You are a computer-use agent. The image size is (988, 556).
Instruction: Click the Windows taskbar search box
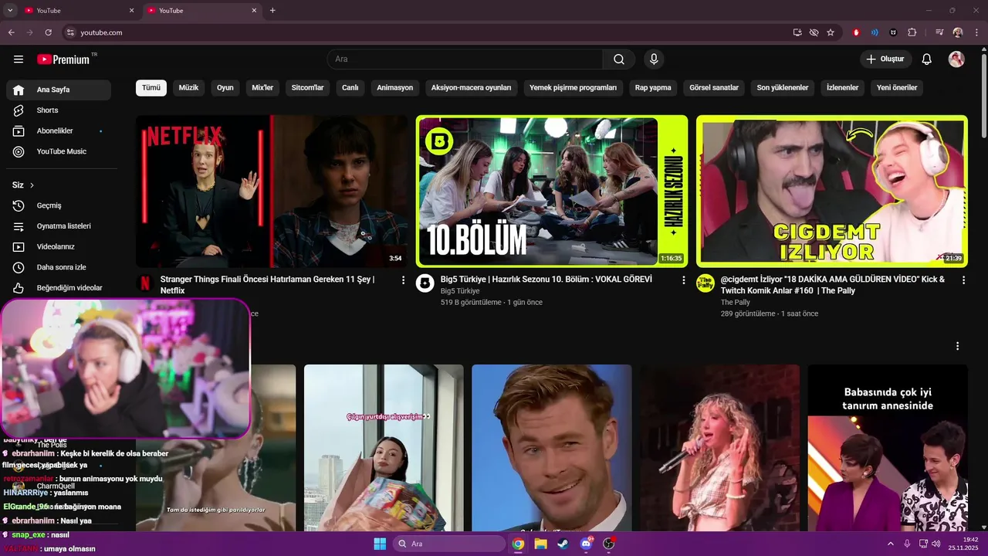pyautogui.click(x=449, y=544)
